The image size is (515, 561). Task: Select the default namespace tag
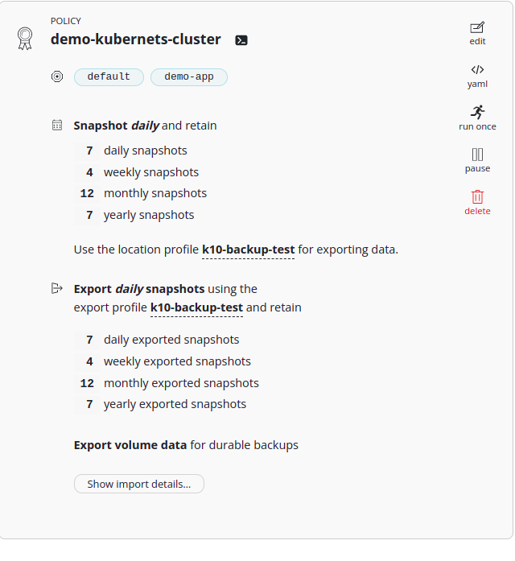[x=109, y=77]
